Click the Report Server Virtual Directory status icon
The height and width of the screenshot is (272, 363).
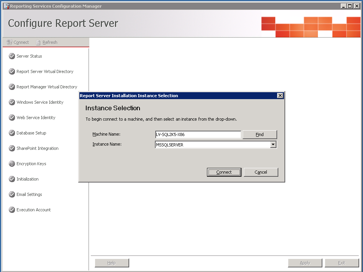tap(12, 71)
